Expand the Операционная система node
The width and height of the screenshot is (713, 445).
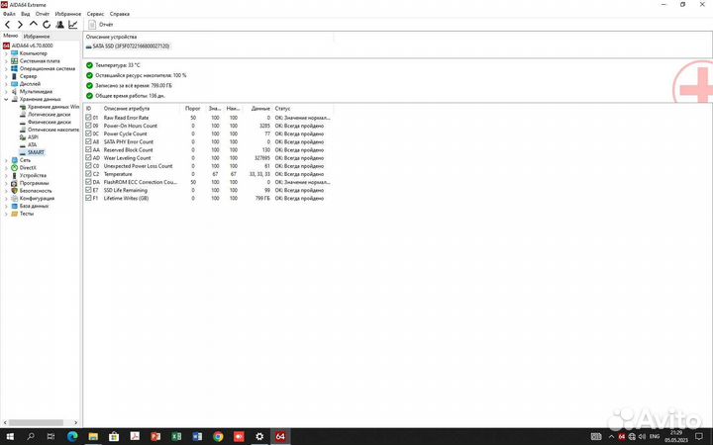(x=6, y=68)
